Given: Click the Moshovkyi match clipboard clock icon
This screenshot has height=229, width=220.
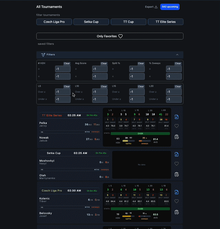Looking at the screenshot, I should (x=176, y=174).
